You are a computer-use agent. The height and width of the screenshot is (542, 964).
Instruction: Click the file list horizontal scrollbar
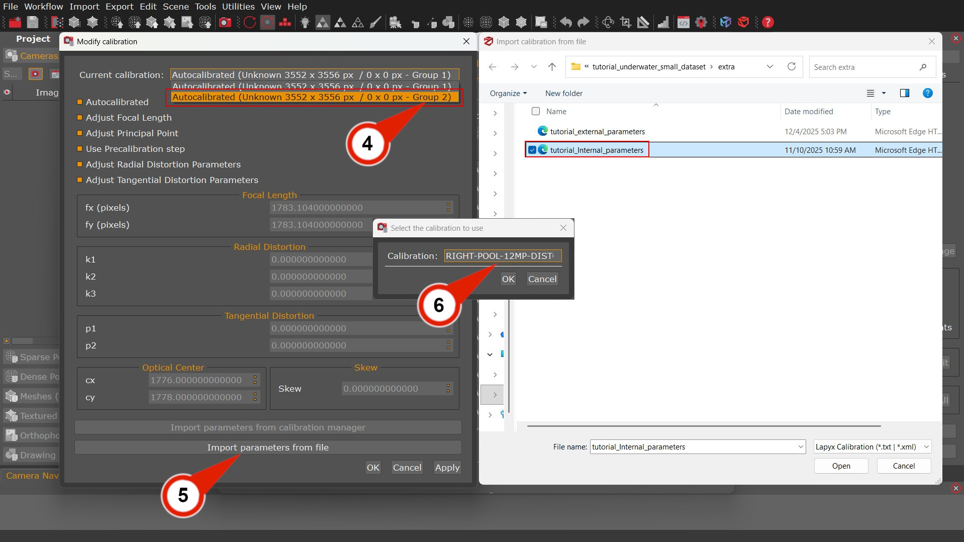704,426
